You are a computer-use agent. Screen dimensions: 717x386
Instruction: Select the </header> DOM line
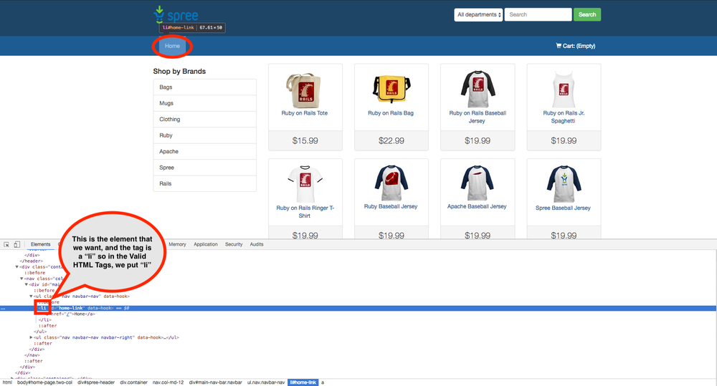point(31,261)
